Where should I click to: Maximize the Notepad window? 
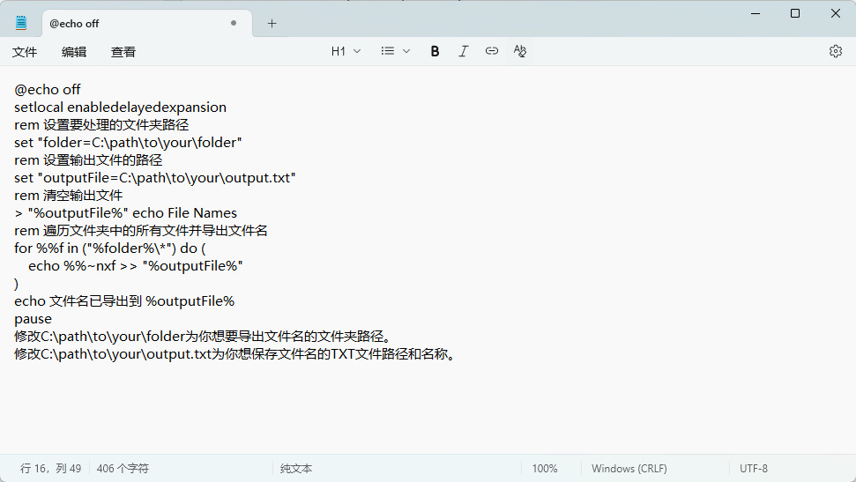coord(795,13)
